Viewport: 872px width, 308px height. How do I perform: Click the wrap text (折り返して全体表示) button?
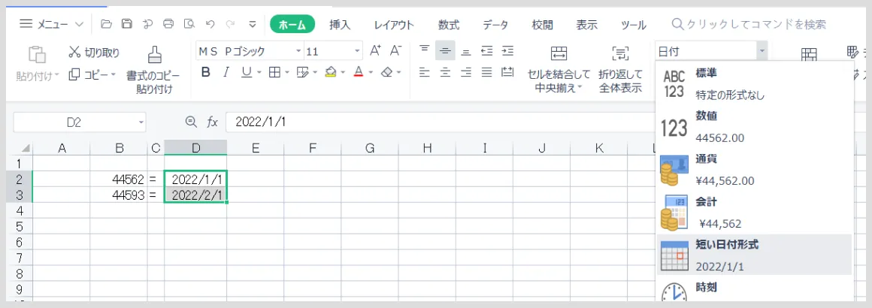click(x=621, y=69)
